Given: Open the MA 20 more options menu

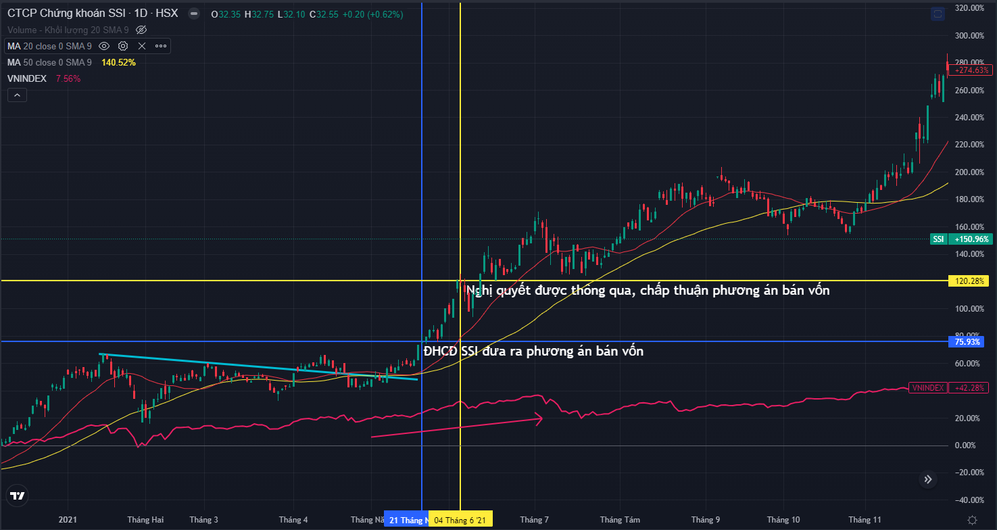Looking at the screenshot, I should pos(161,46).
